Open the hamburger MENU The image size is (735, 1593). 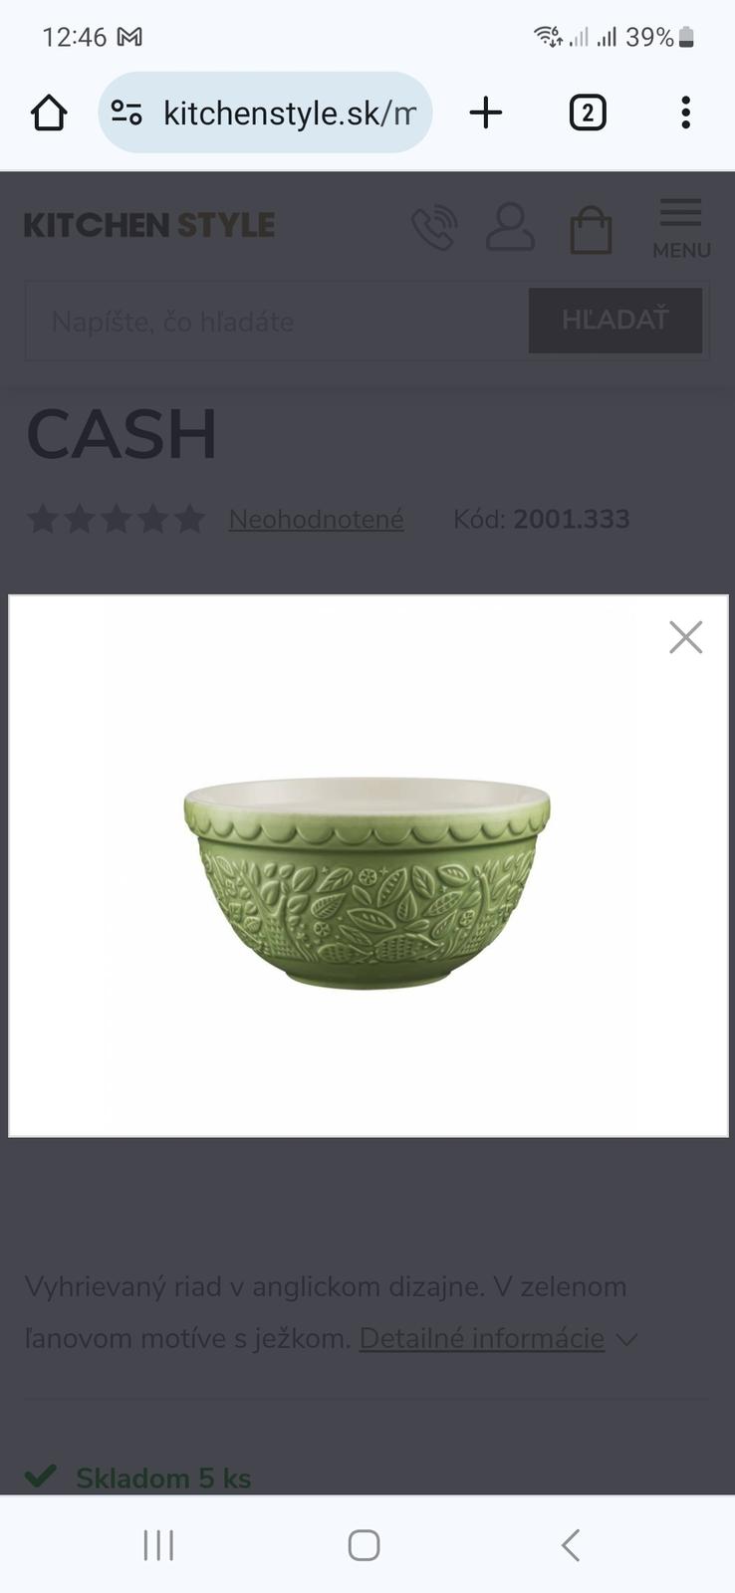pyautogui.click(x=681, y=229)
